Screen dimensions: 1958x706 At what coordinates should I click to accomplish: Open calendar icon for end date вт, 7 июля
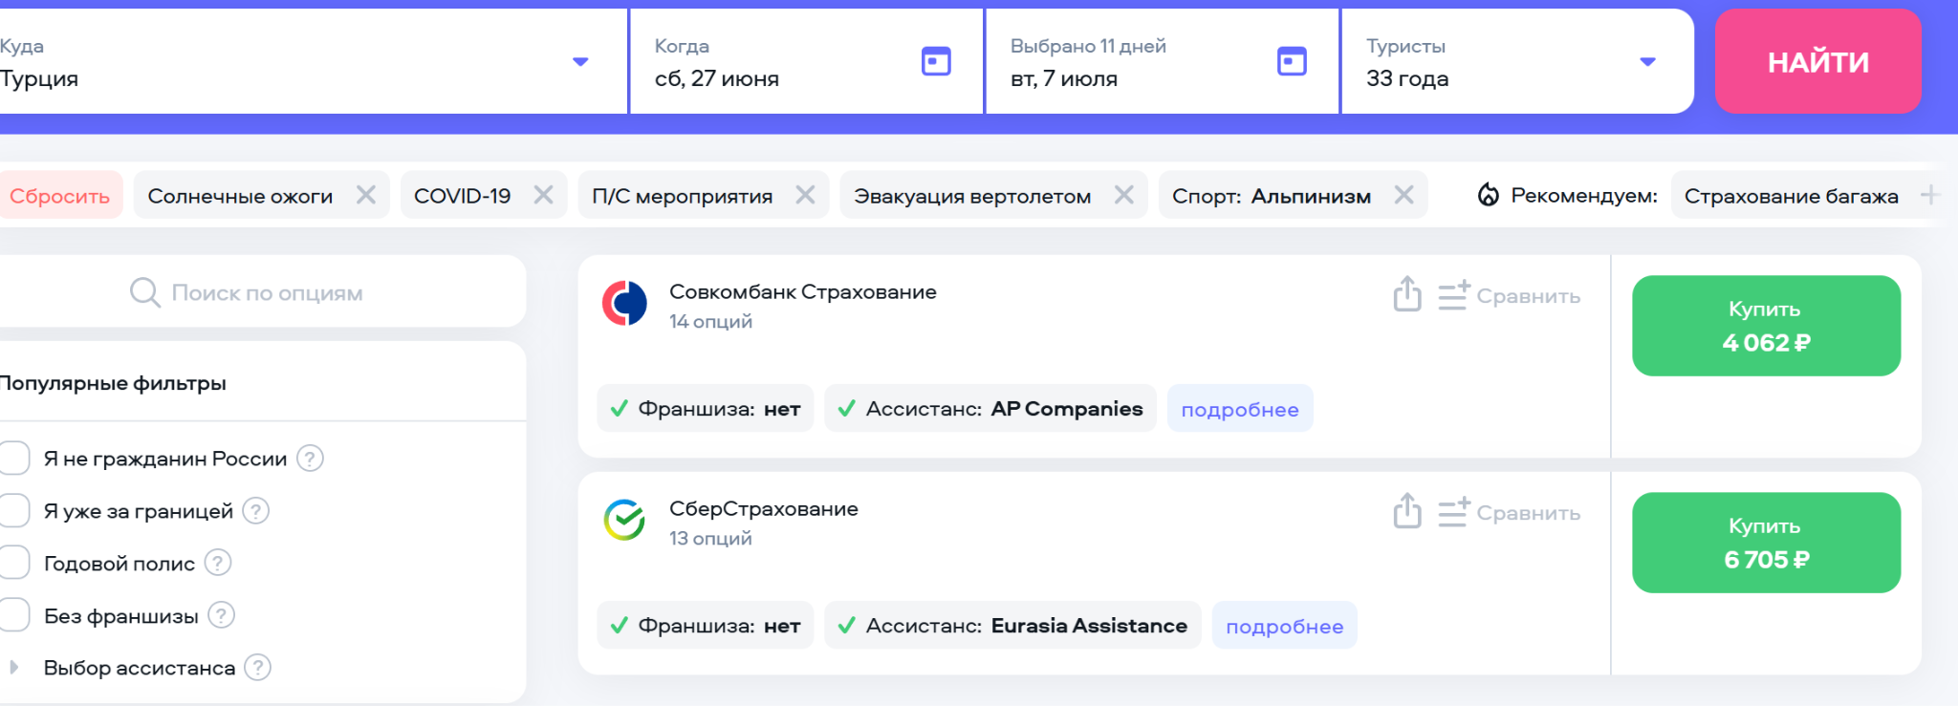pyautogui.click(x=1291, y=62)
